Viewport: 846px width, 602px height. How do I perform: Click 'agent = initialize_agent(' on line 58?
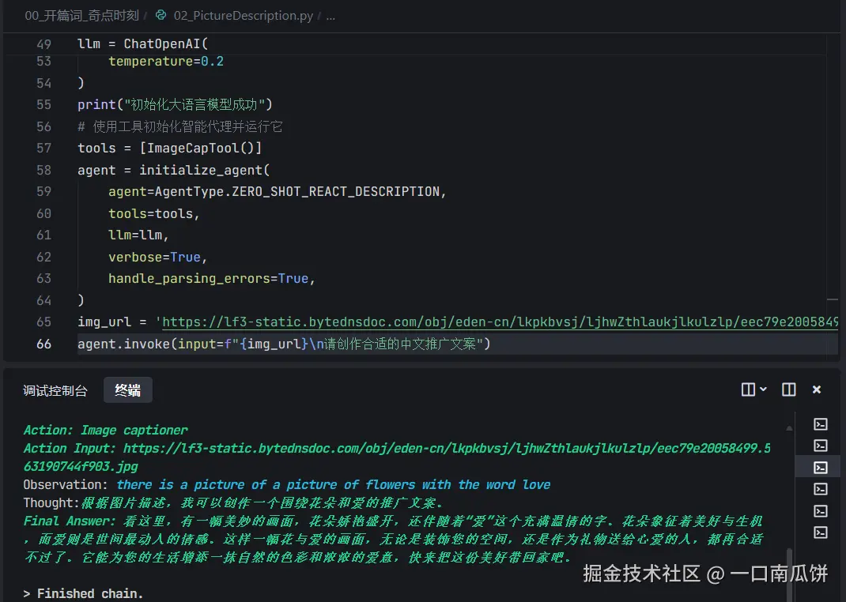click(x=173, y=171)
